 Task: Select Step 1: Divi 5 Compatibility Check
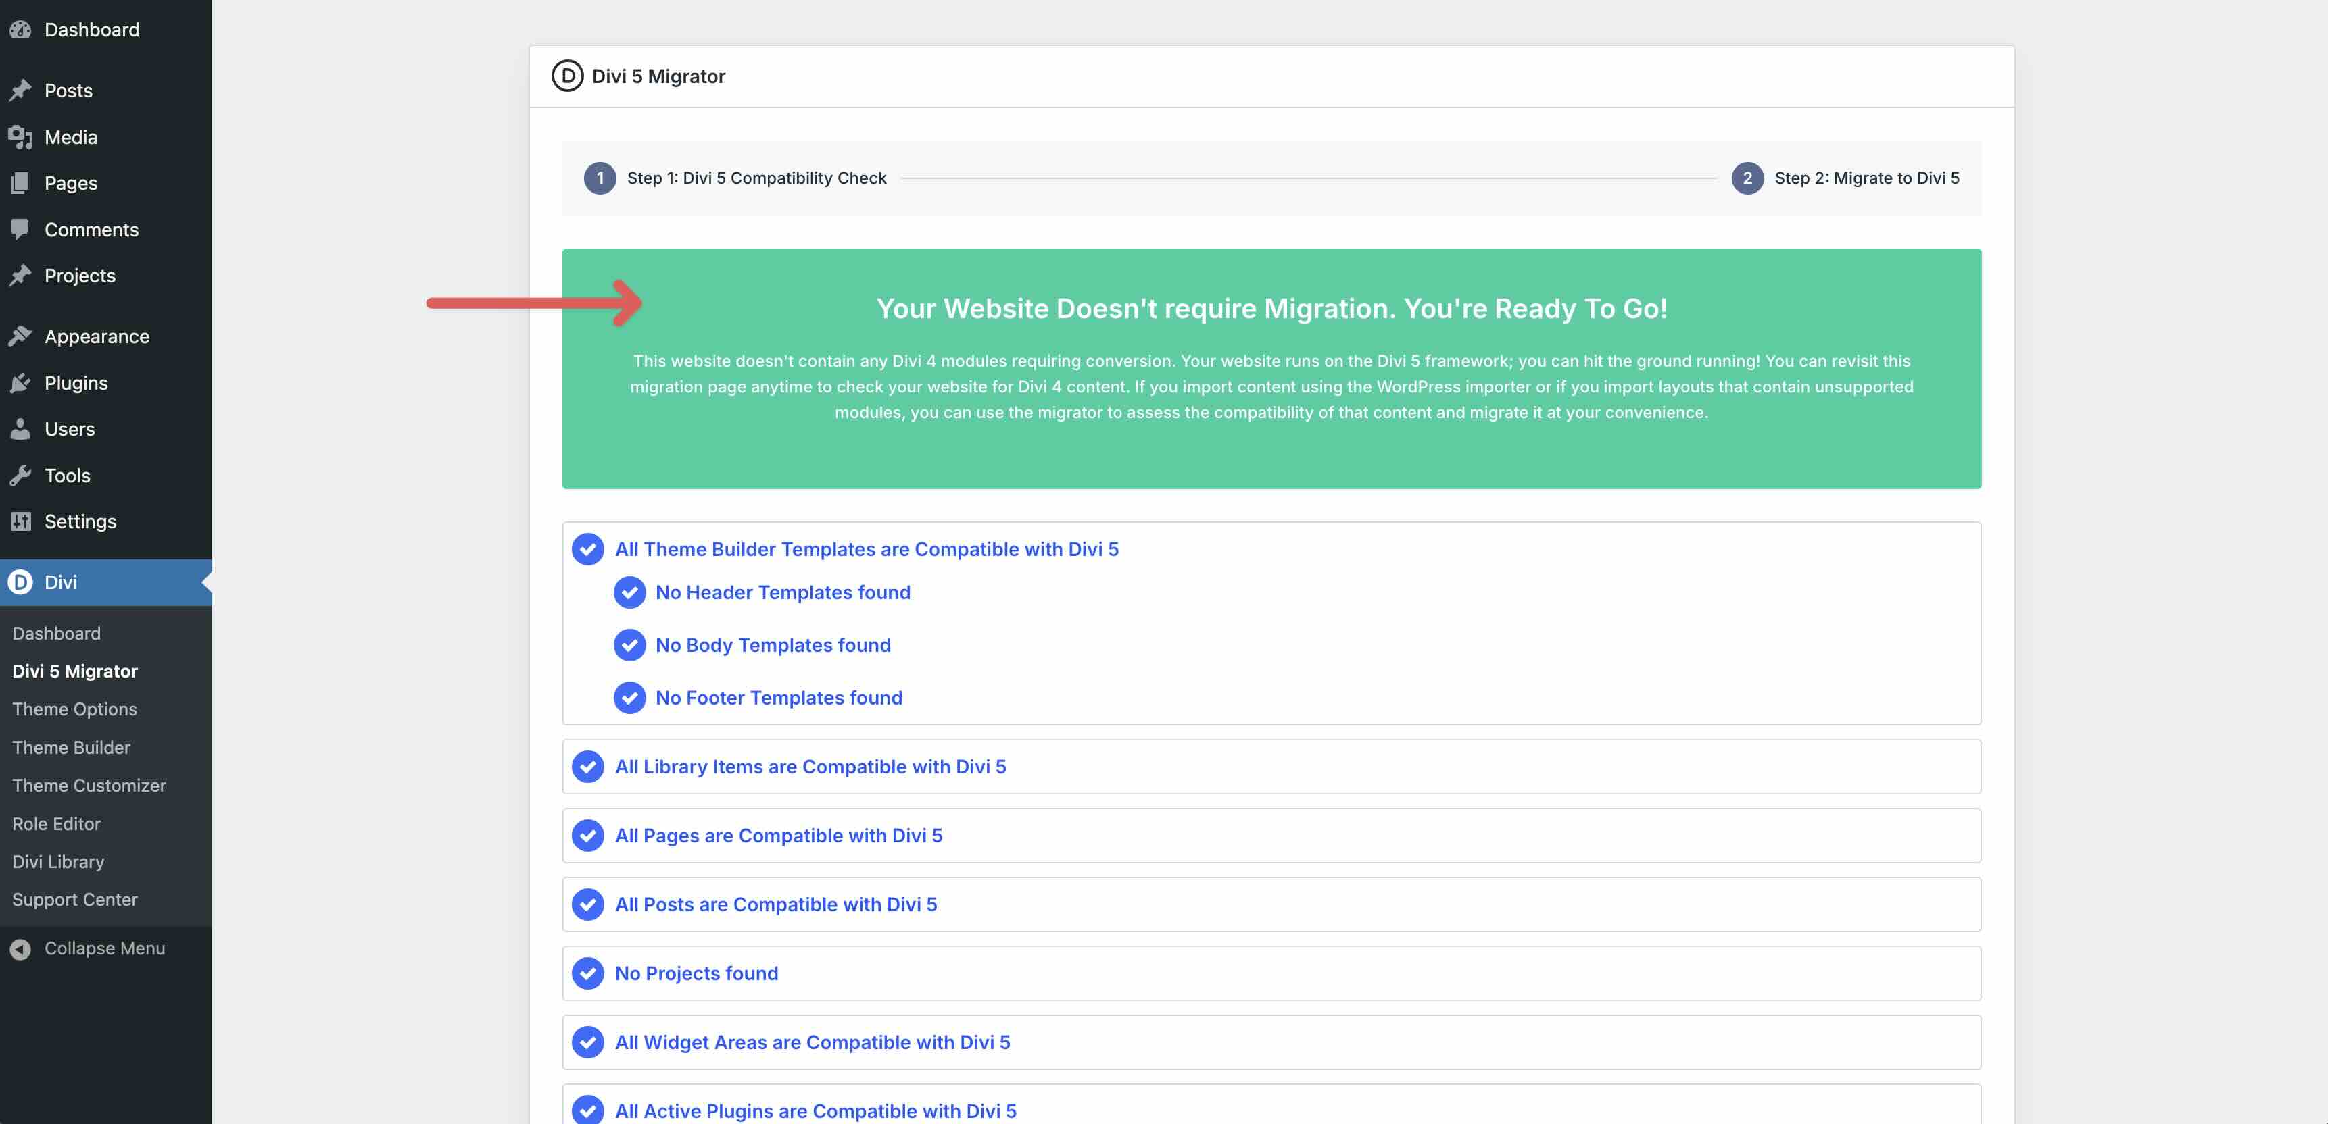pos(757,178)
